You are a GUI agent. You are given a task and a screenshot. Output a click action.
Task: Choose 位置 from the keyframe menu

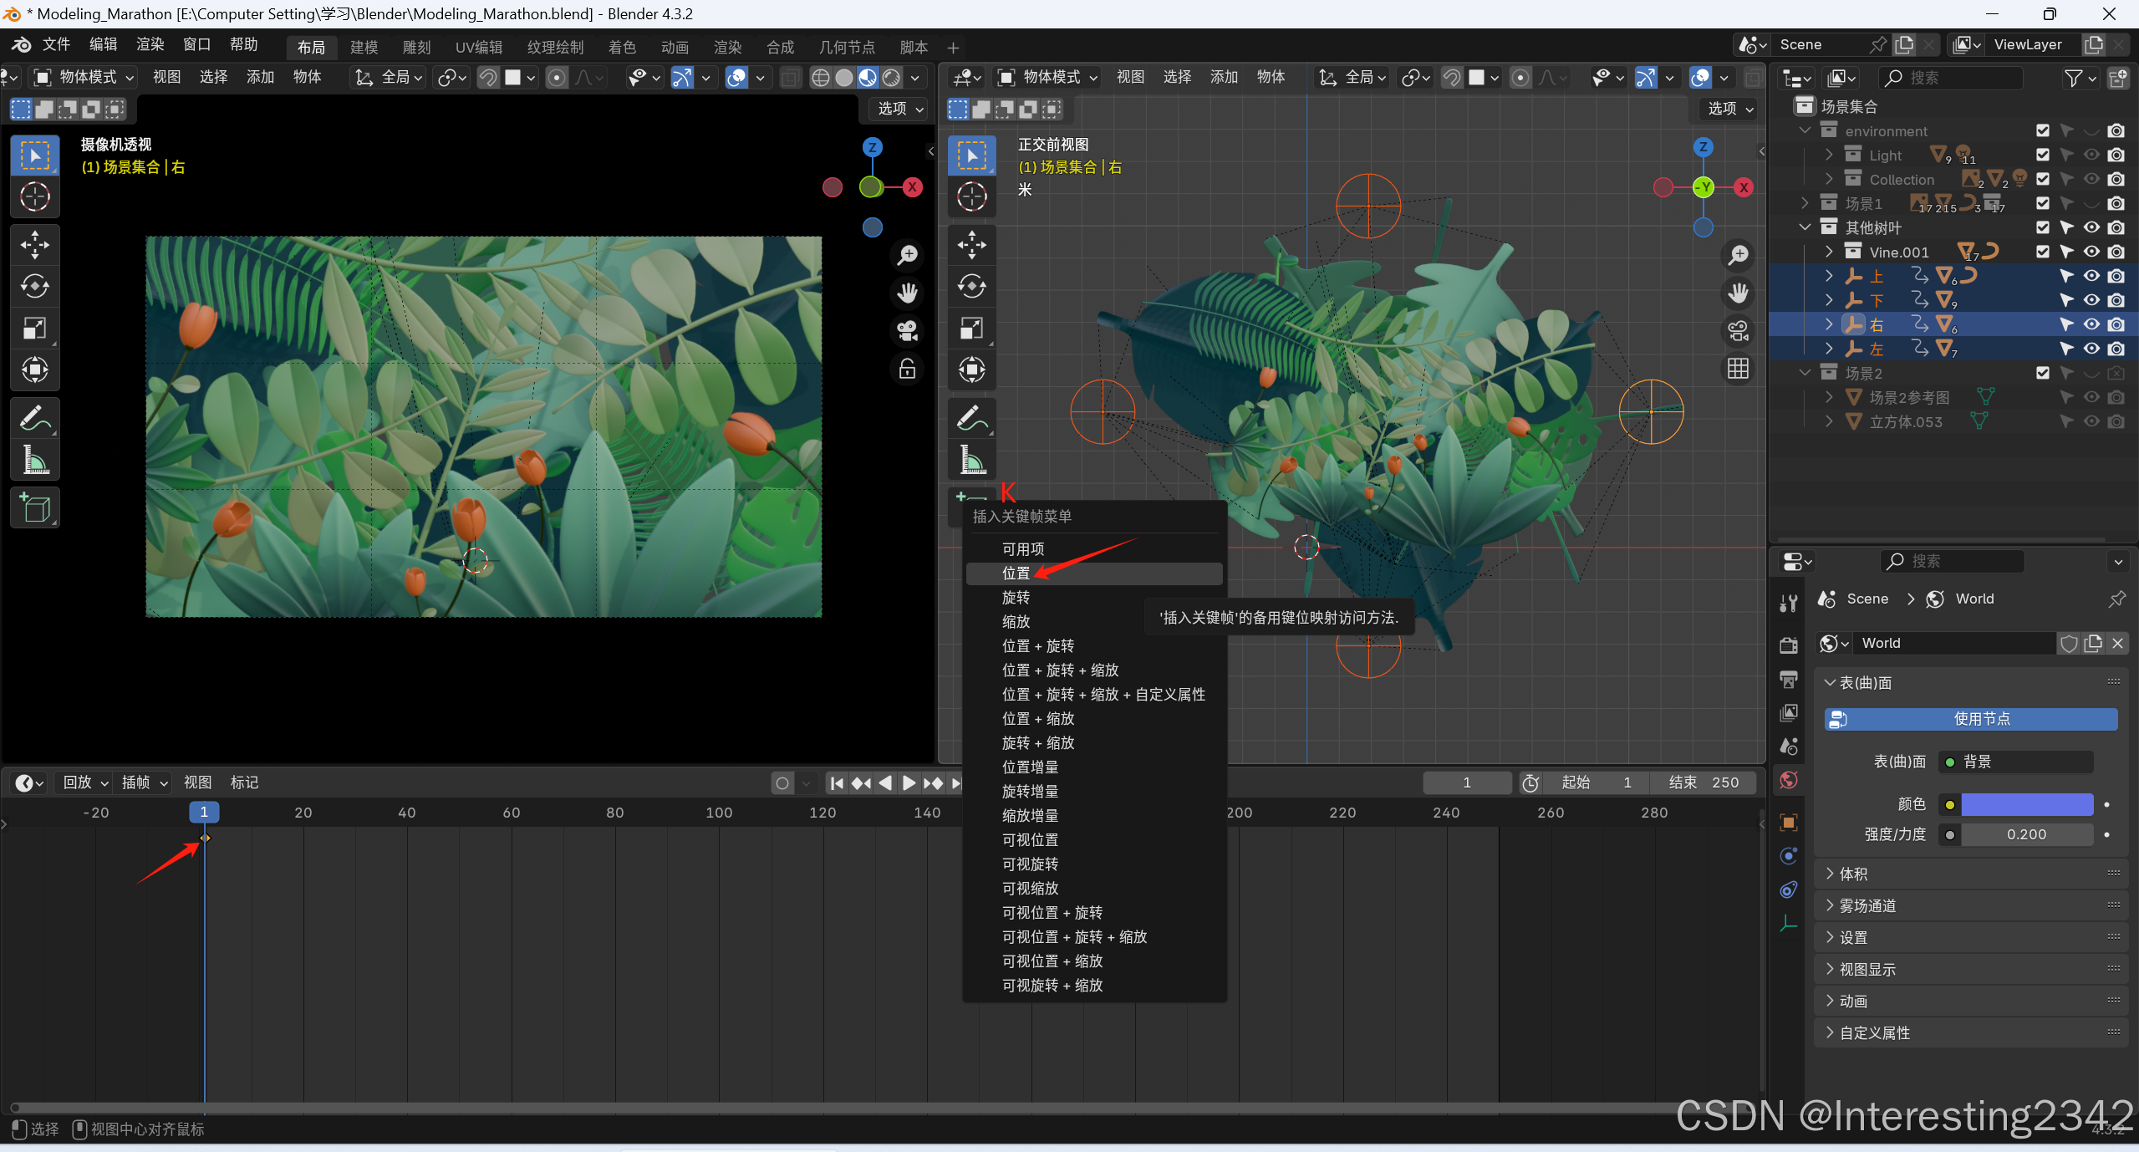tap(1016, 573)
